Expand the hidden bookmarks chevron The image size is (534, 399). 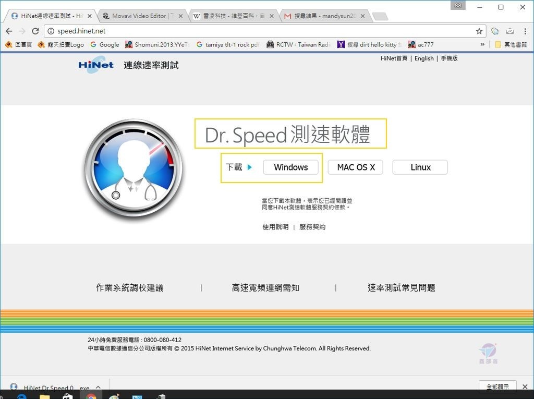(x=482, y=45)
